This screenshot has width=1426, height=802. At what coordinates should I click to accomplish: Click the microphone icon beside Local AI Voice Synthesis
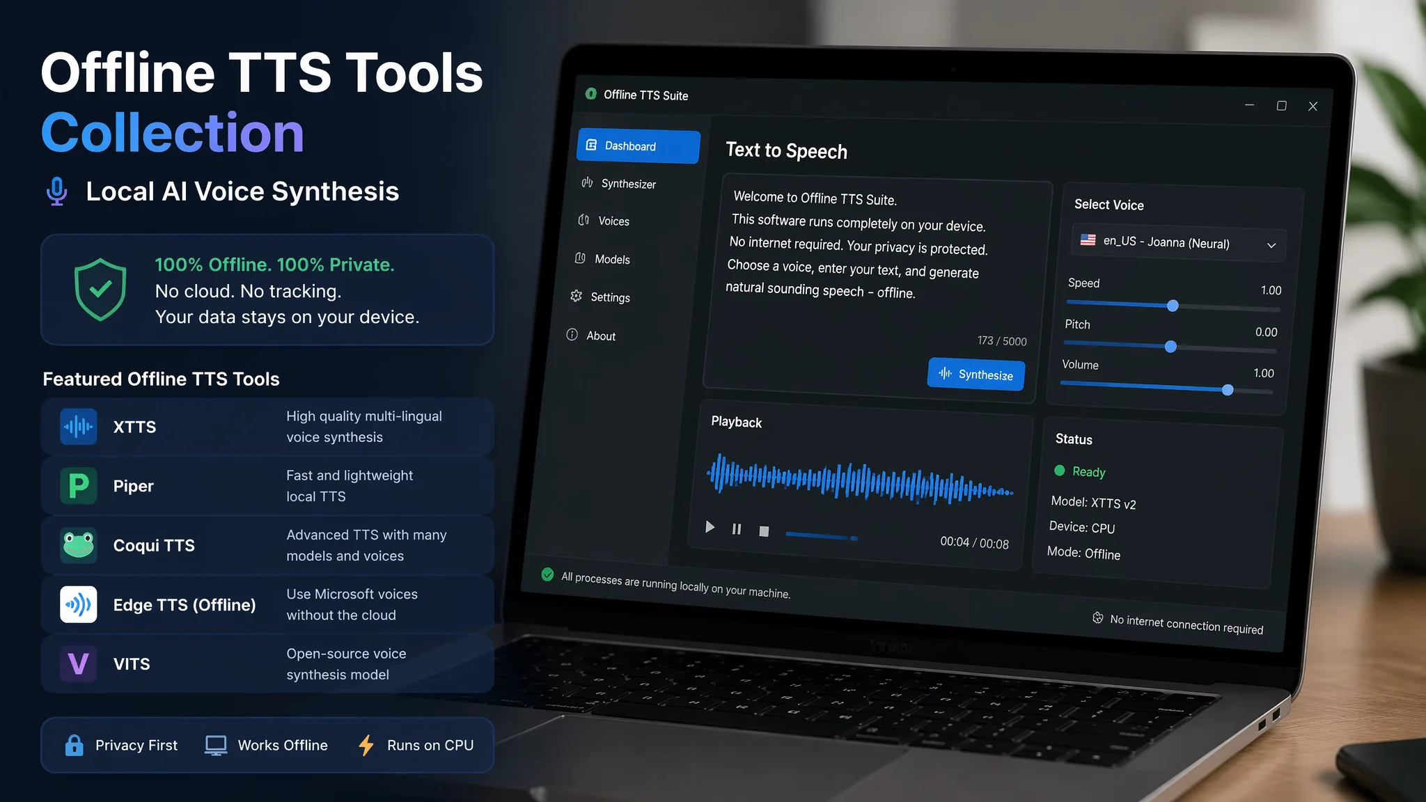coord(57,191)
